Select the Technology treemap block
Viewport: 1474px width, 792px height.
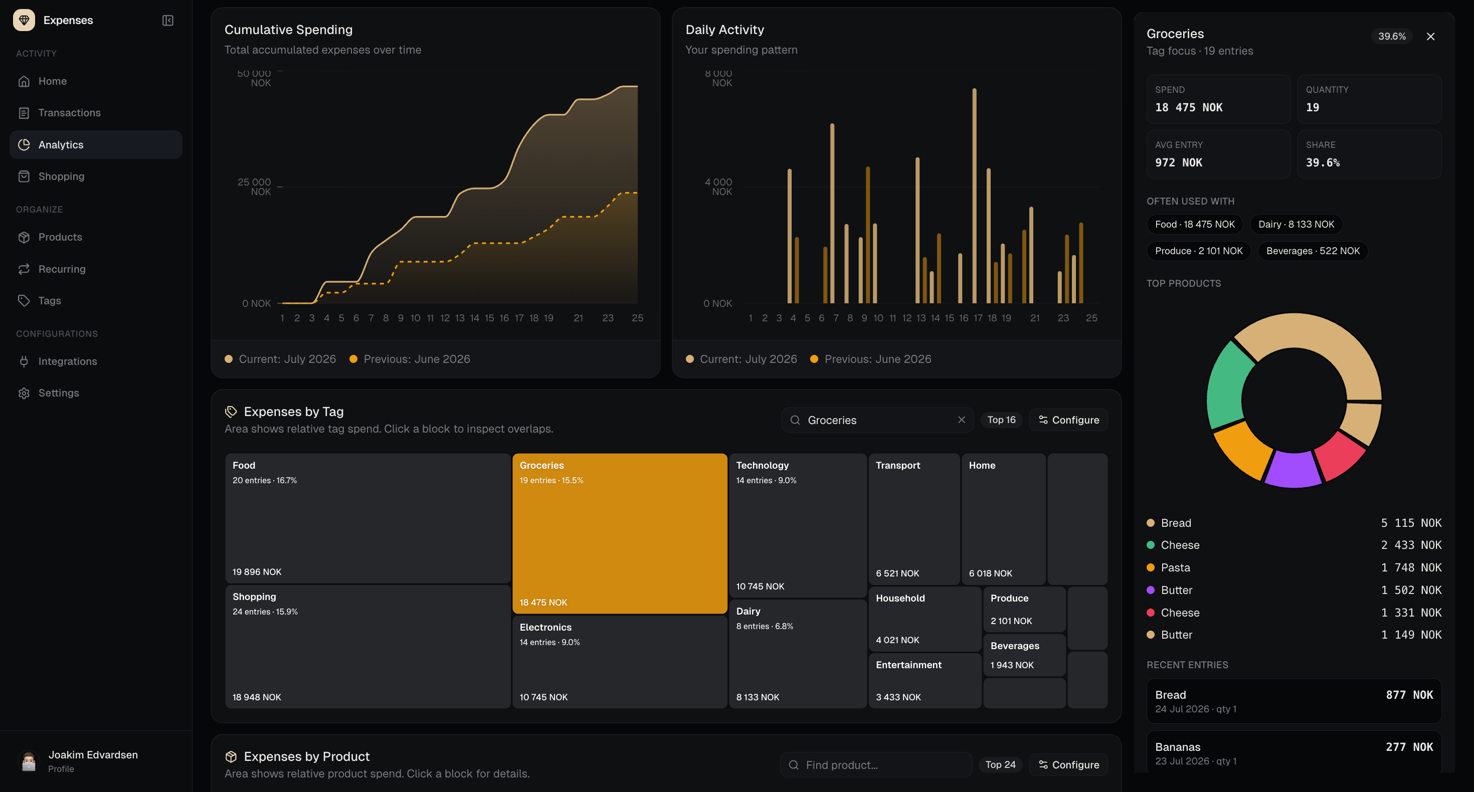coord(798,526)
